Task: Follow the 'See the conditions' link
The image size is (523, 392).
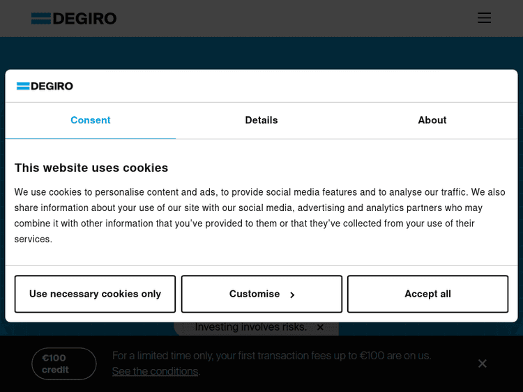Action: [x=155, y=371]
